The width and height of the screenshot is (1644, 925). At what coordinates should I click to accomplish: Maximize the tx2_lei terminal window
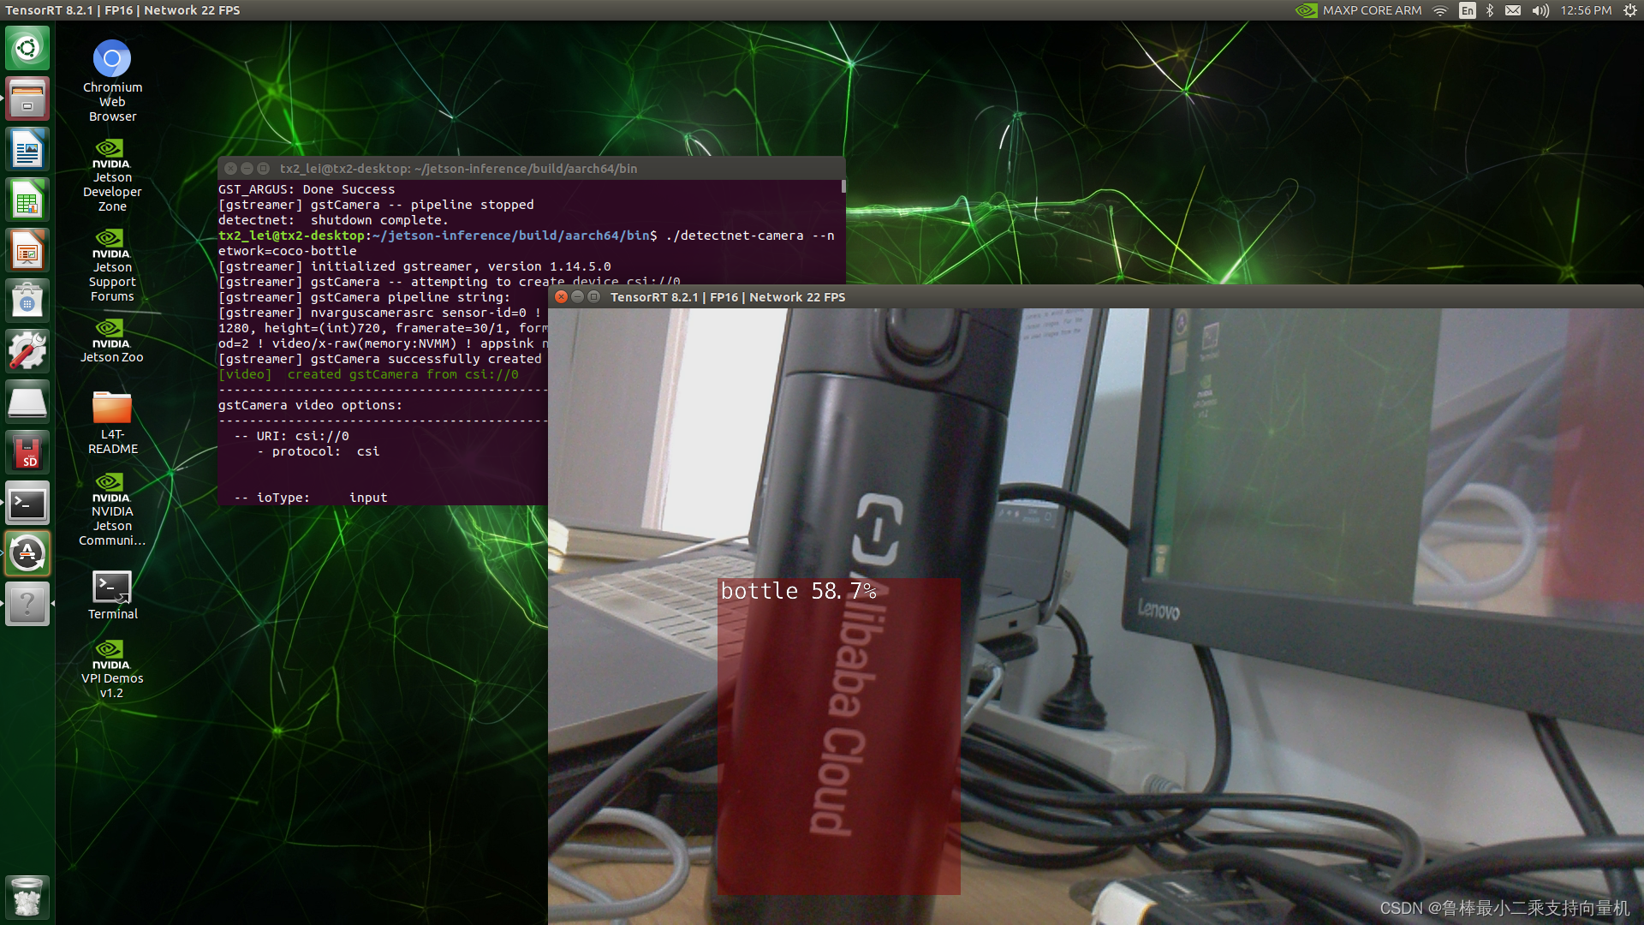pos(263,169)
